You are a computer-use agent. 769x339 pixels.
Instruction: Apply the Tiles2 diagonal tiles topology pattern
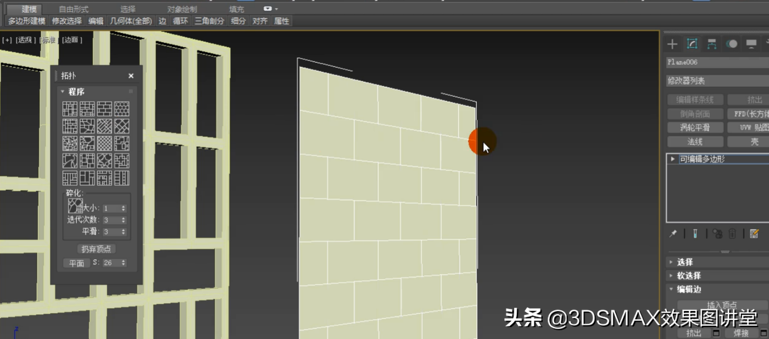coord(122,126)
